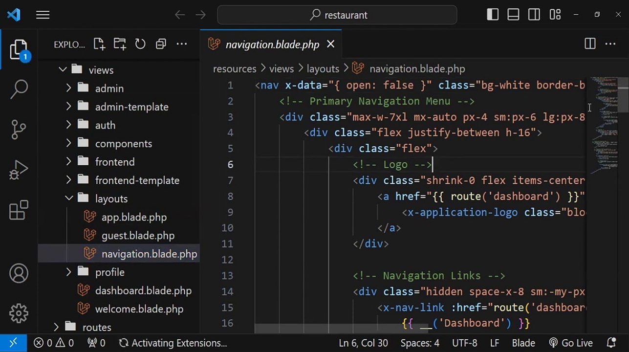The image size is (629, 352).
Task: Refresh the Explorer file tree
Action: point(140,44)
